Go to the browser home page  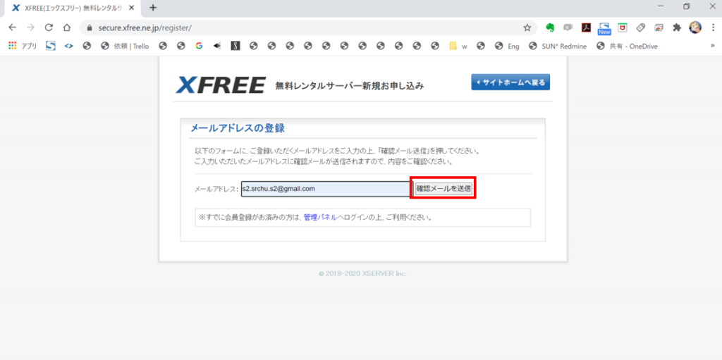click(x=67, y=27)
